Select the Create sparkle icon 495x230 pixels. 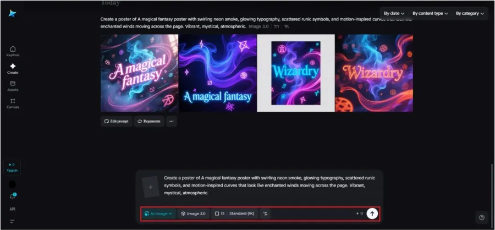(13, 68)
